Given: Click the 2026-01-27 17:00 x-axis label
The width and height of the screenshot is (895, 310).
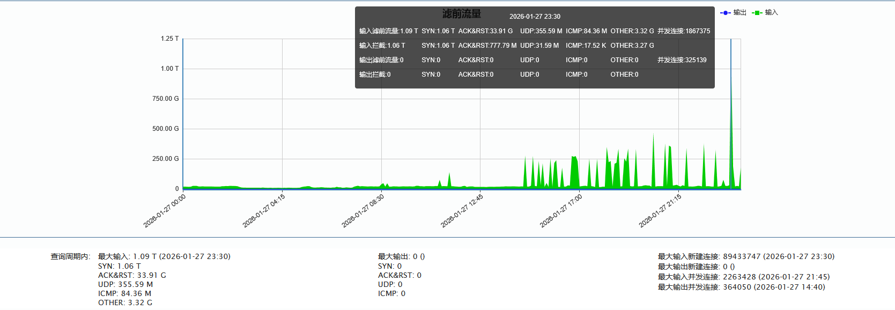Looking at the screenshot, I should pyautogui.click(x=561, y=211).
